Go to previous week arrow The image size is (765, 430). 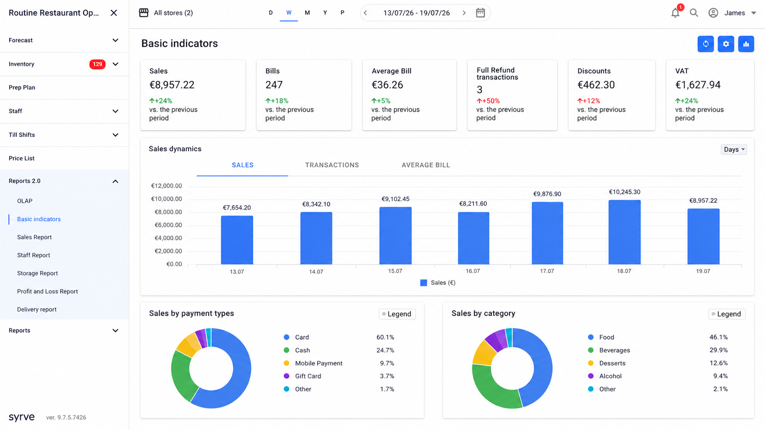coord(366,13)
